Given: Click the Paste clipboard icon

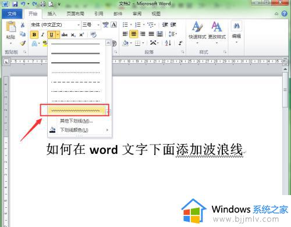Looking at the screenshot, I should (10, 27).
